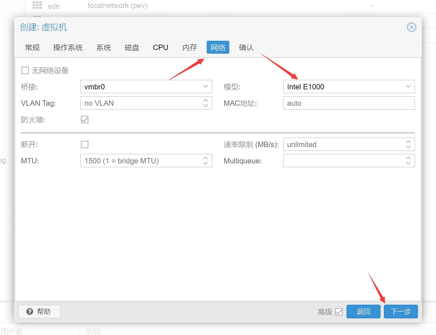Toggle the 防火墙 checkbox
436x335 pixels.
pos(85,120)
